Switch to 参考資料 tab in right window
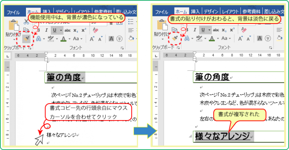Viewport: 289px width, 150px height. [x=251, y=12]
